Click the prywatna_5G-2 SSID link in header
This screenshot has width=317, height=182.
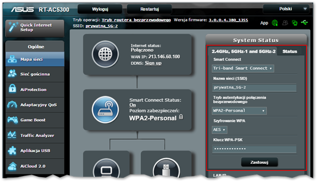pos(102,26)
